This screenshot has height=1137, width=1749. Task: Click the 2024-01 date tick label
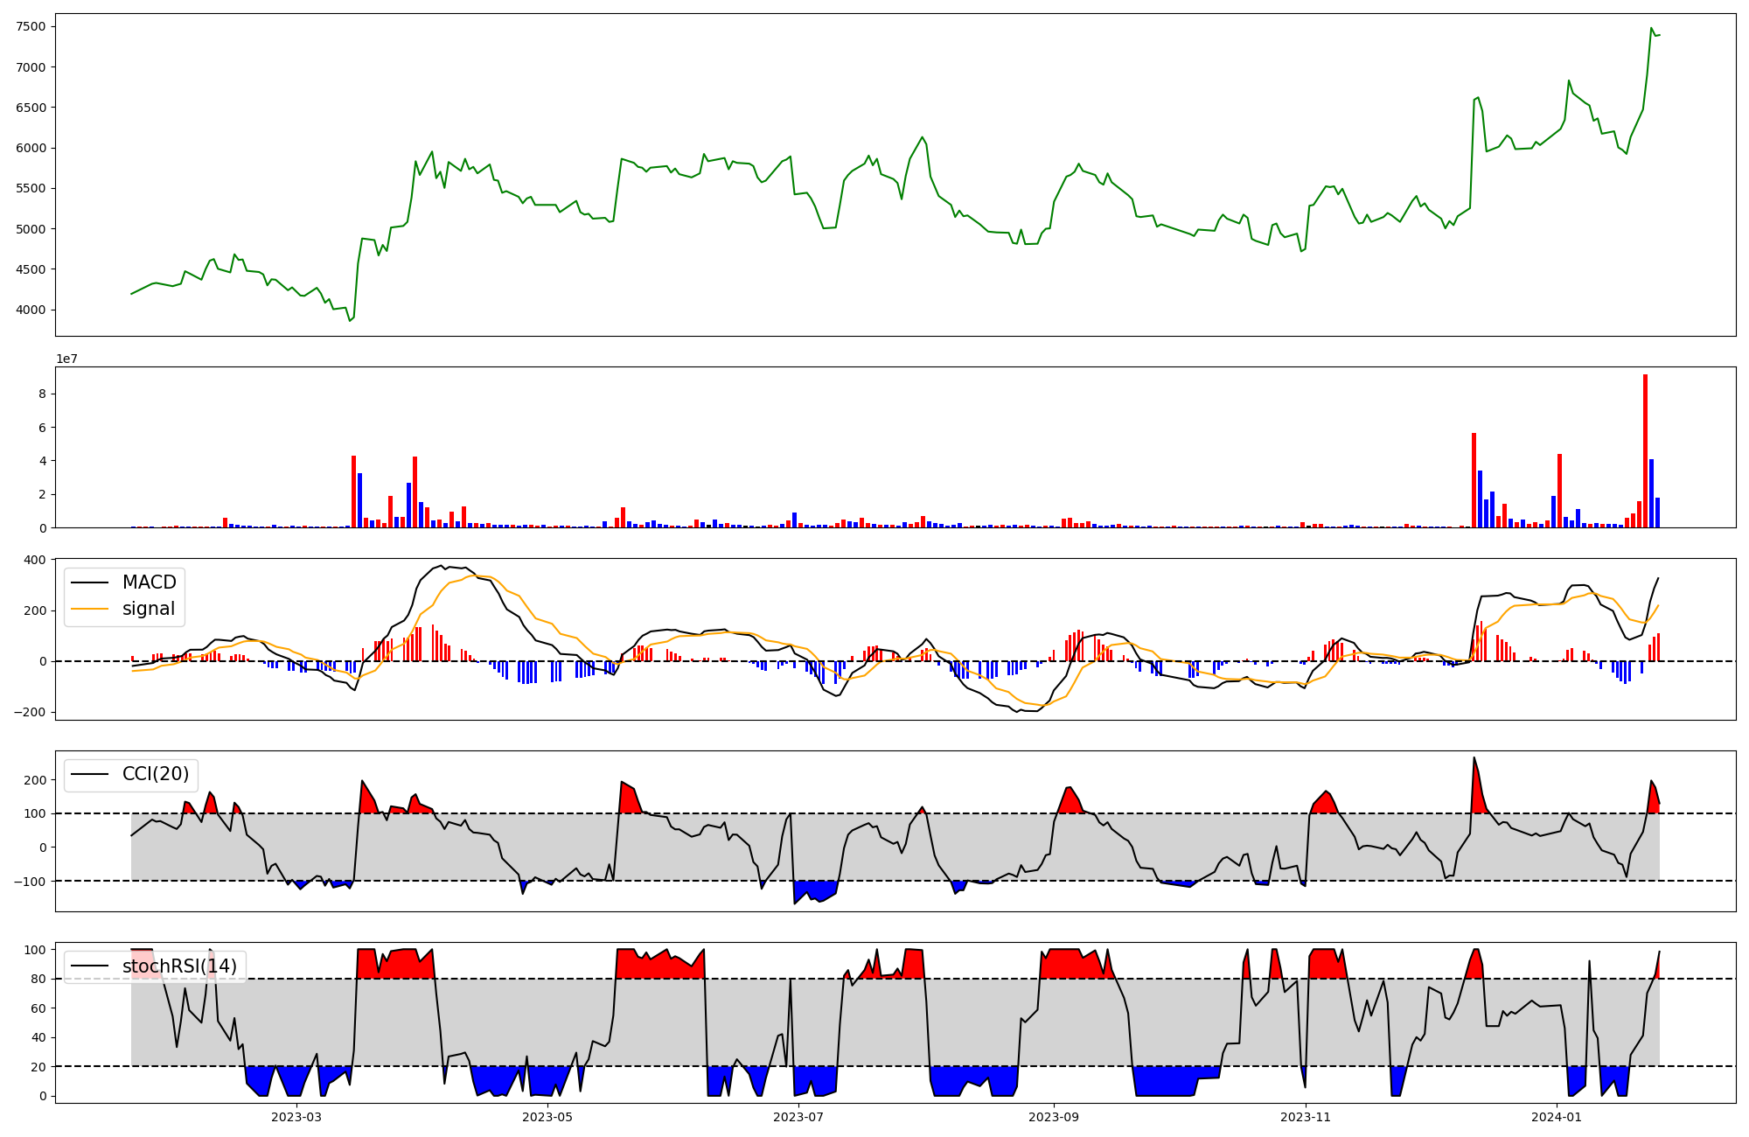point(1557,1117)
